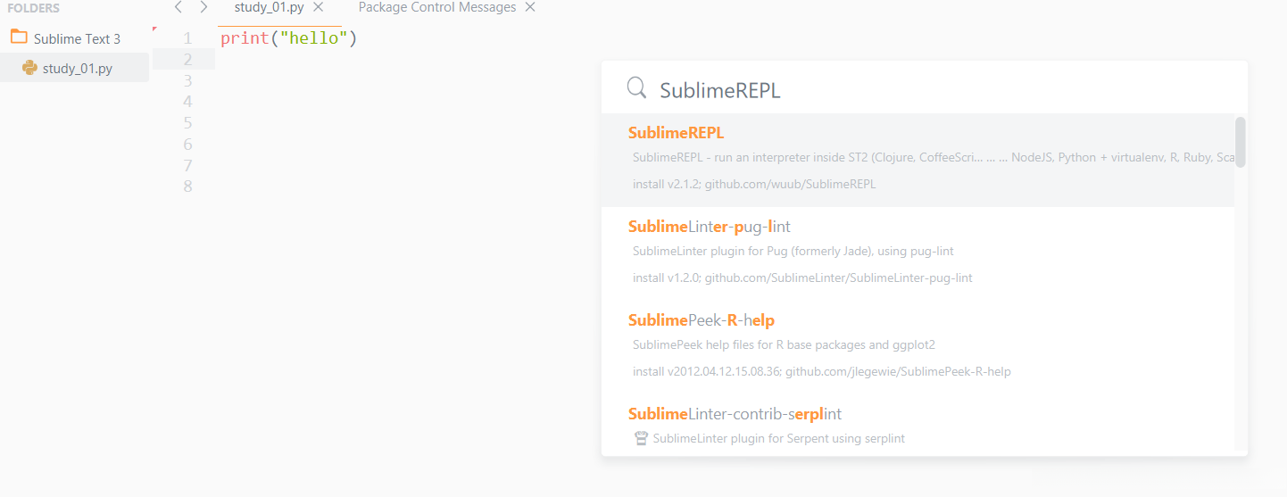The height and width of the screenshot is (497, 1287).
Task: Click the print("hello") code line
Action: (x=288, y=38)
